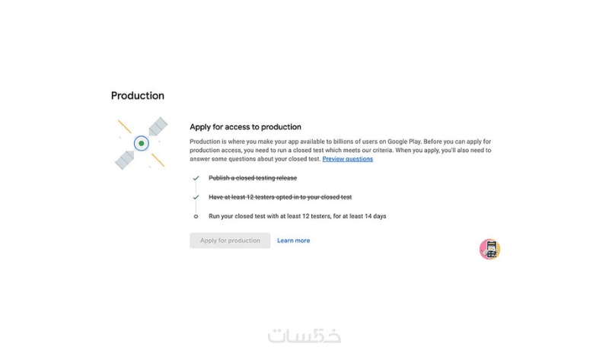Click the Production page heading

tap(138, 96)
